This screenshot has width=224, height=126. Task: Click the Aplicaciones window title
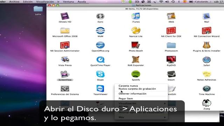point(143,5)
